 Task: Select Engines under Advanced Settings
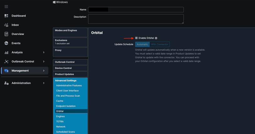(60, 116)
